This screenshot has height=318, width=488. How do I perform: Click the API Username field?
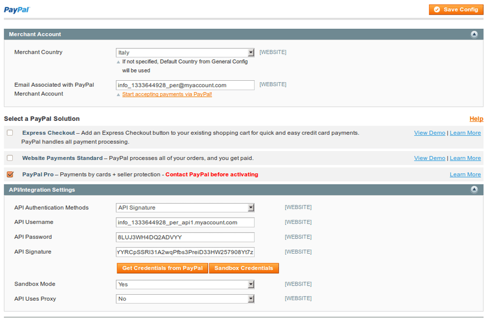click(185, 223)
